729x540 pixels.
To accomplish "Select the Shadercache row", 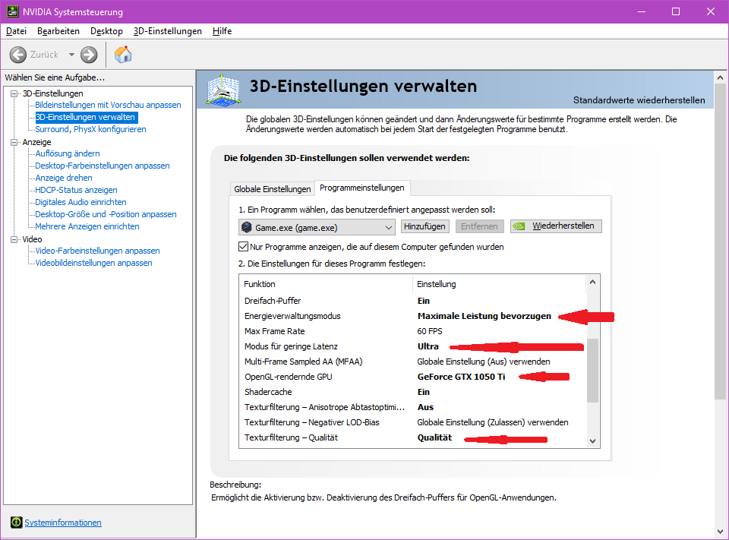I will (413, 392).
